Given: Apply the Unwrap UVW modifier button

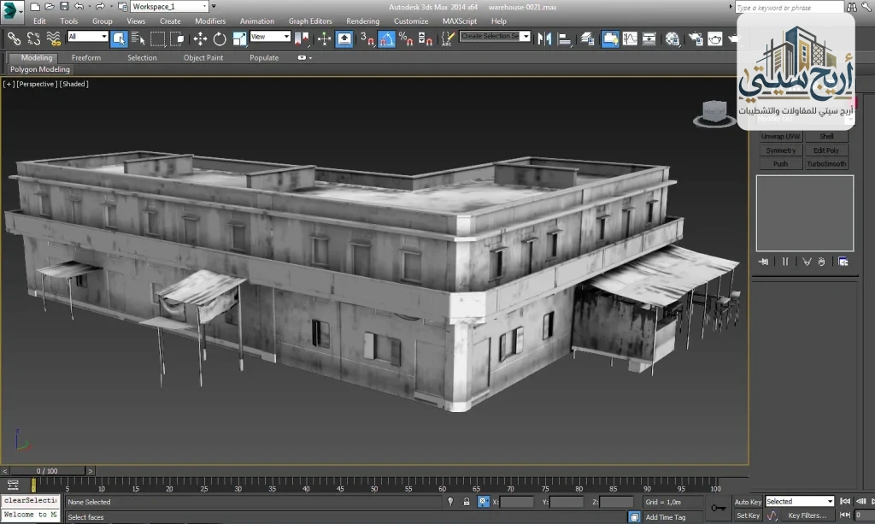Looking at the screenshot, I should (780, 136).
